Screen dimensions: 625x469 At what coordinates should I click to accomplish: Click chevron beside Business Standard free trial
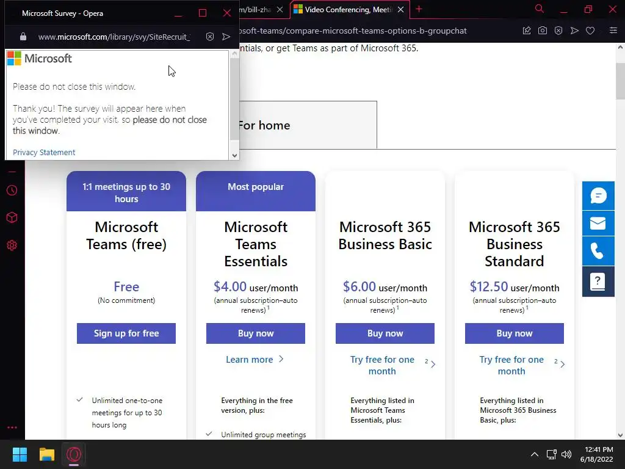click(x=562, y=364)
